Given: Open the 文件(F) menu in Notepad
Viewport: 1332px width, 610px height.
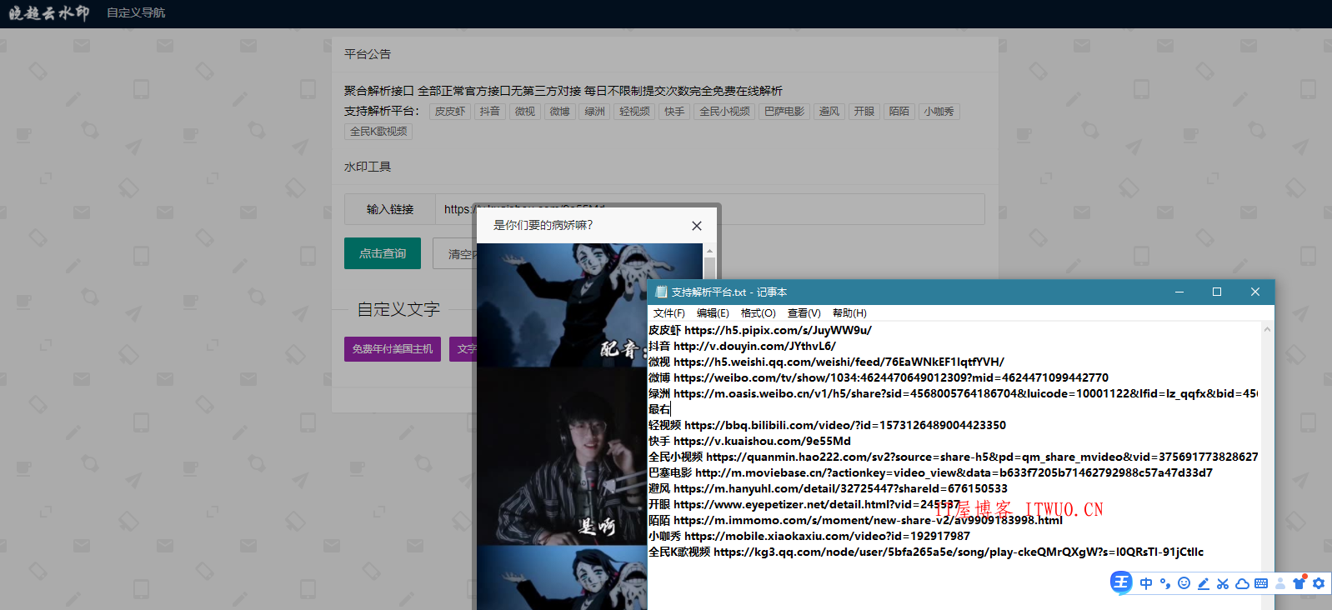Looking at the screenshot, I should [669, 313].
